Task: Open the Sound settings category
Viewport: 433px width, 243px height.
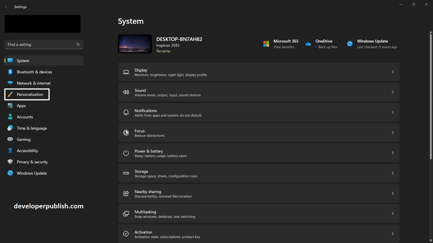Action: click(x=258, y=92)
